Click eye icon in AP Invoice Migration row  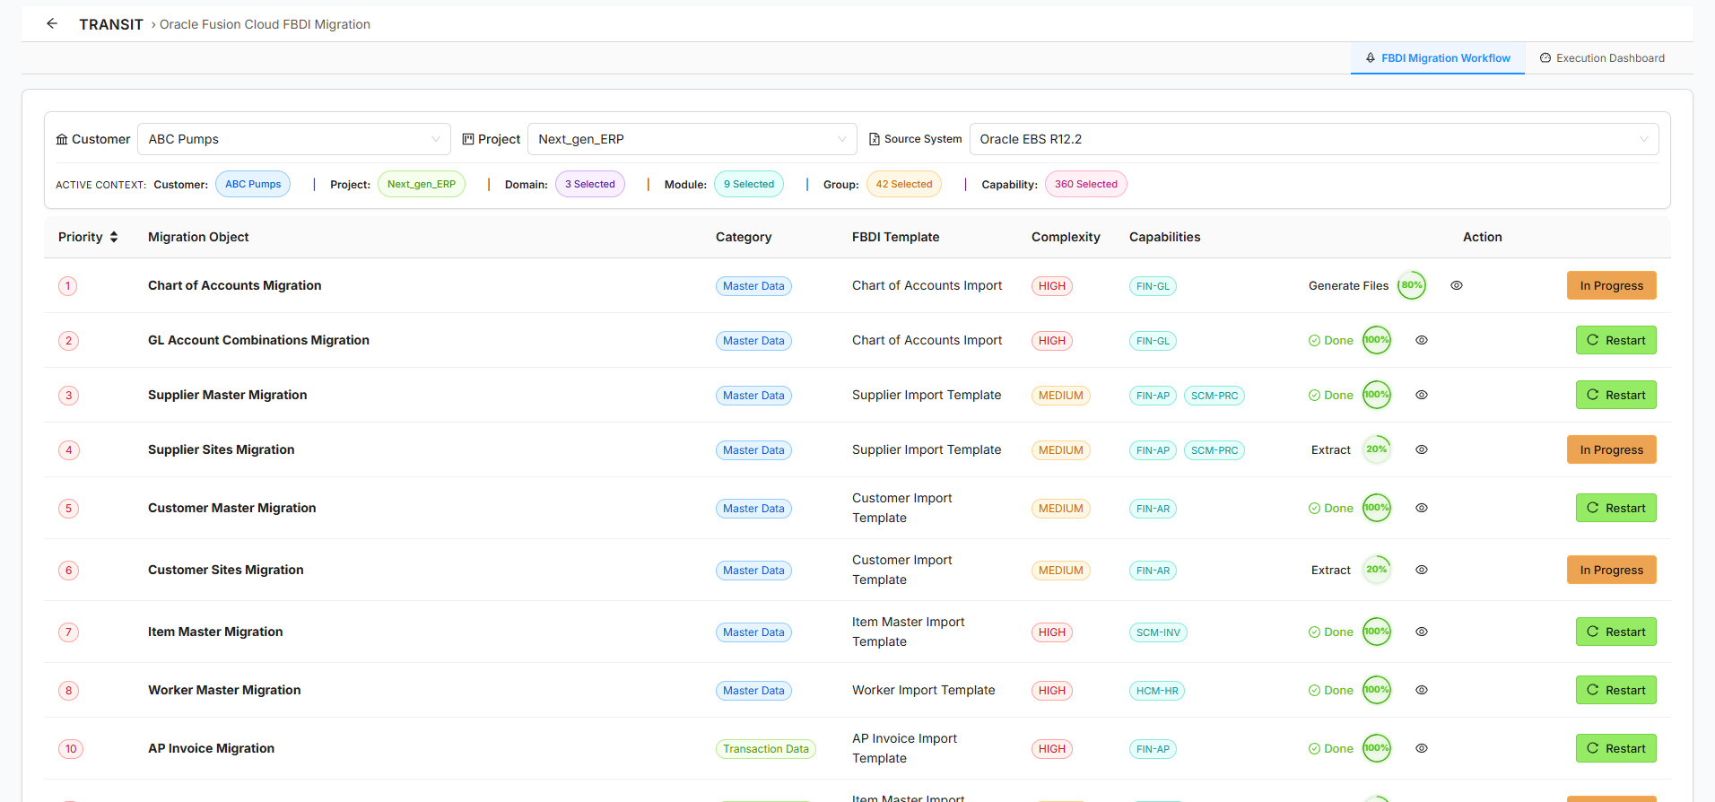pyautogui.click(x=1422, y=748)
